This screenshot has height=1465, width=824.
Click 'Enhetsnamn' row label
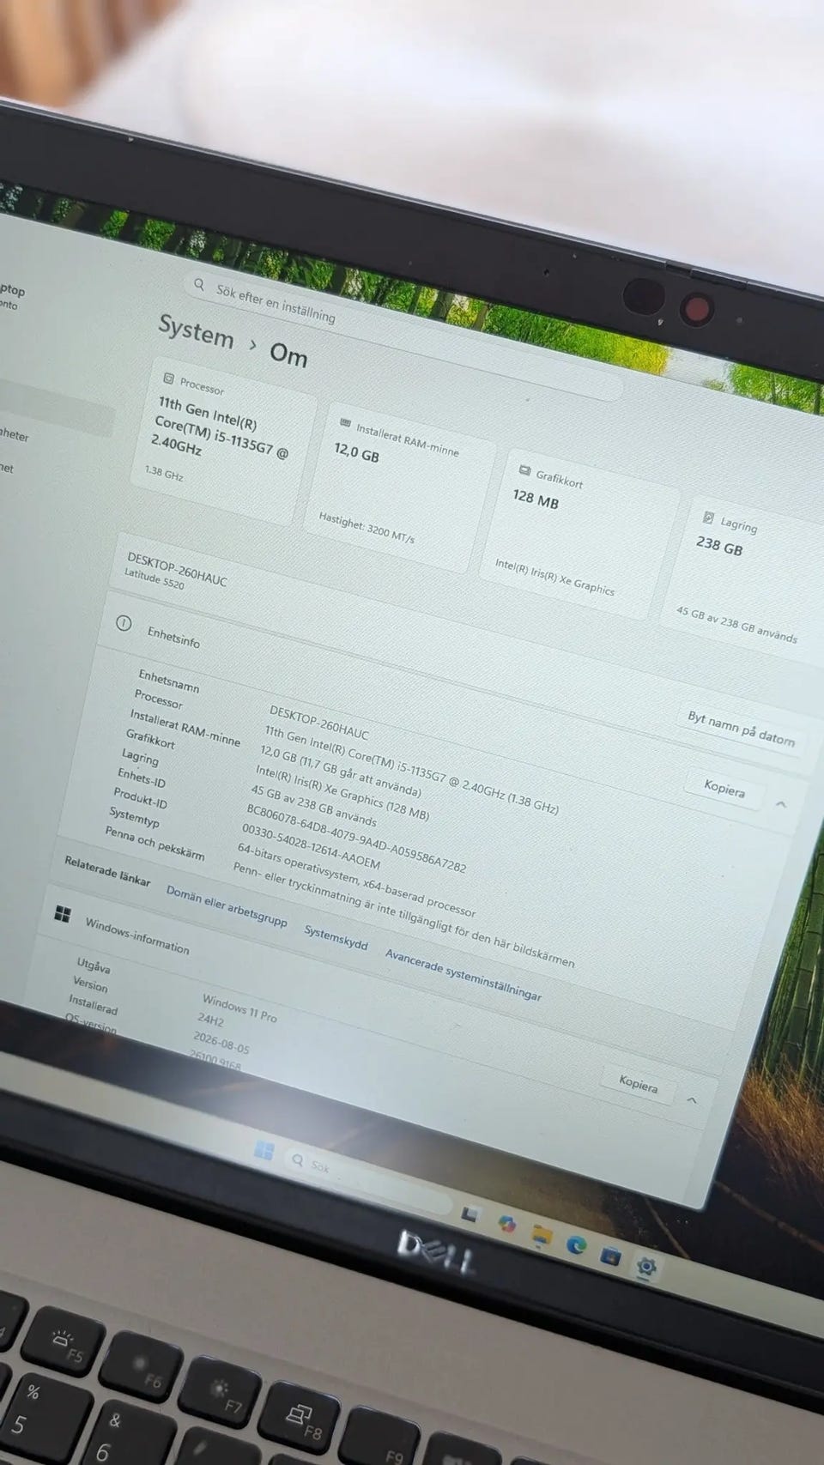point(168,681)
